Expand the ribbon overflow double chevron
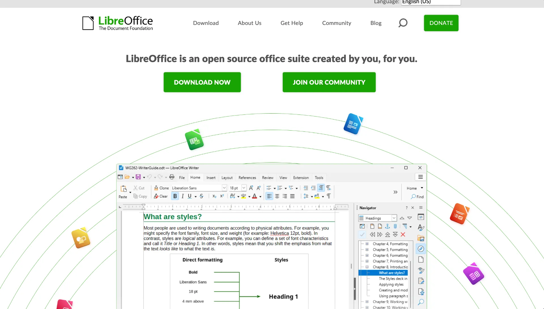The height and width of the screenshot is (309, 544). click(x=395, y=192)
